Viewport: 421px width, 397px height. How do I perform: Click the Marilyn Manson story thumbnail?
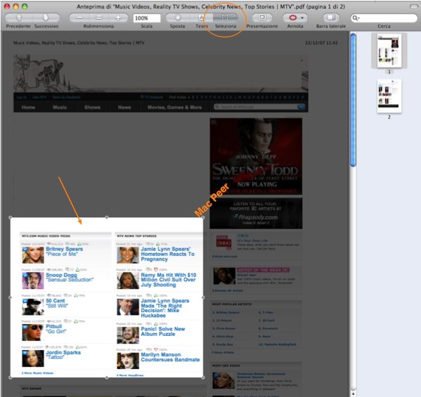point(128,360)
